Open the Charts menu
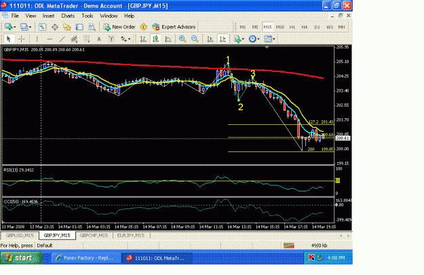The image size is (424, 275). point(68,16)
